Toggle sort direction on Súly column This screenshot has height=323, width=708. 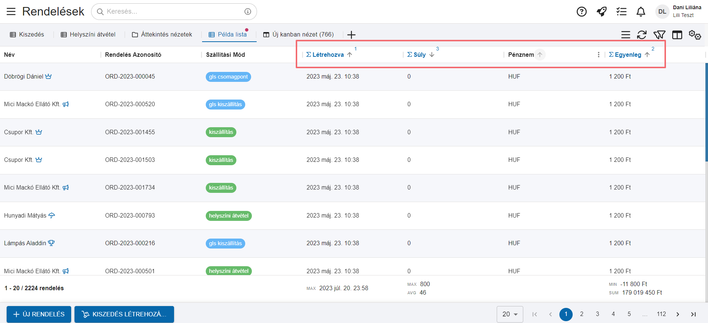pyautogui.click(x=432, y=55)
